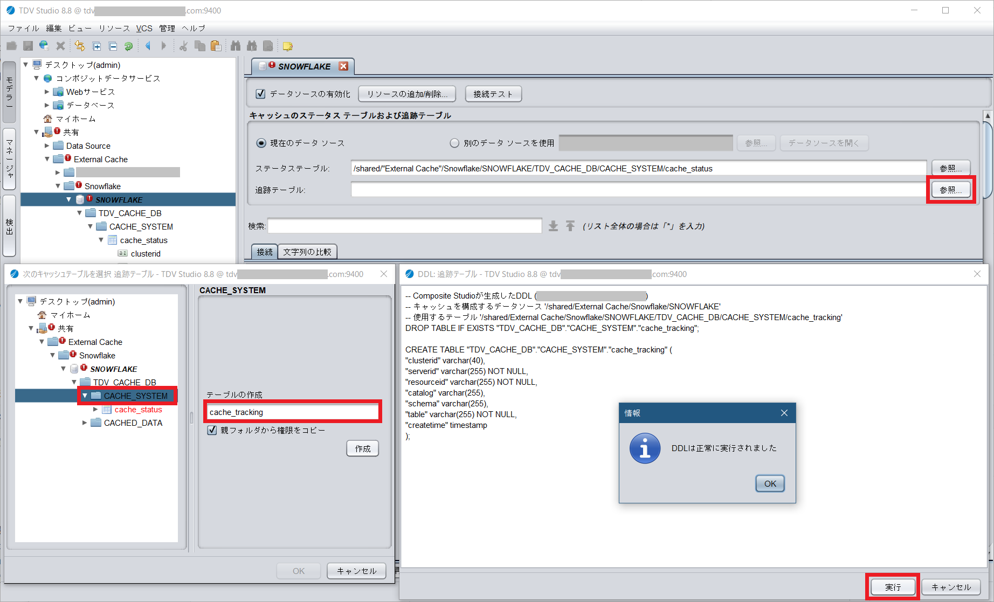994x602 pixels.
Task: Open the ビュー menu
Action: point(80,28)
